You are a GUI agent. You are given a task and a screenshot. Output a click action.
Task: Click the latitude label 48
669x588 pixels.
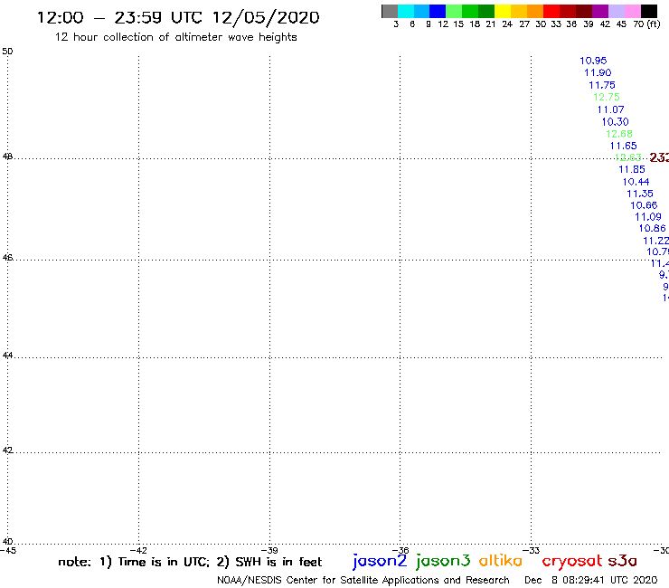pyautogui.click(x=7, y=156)
